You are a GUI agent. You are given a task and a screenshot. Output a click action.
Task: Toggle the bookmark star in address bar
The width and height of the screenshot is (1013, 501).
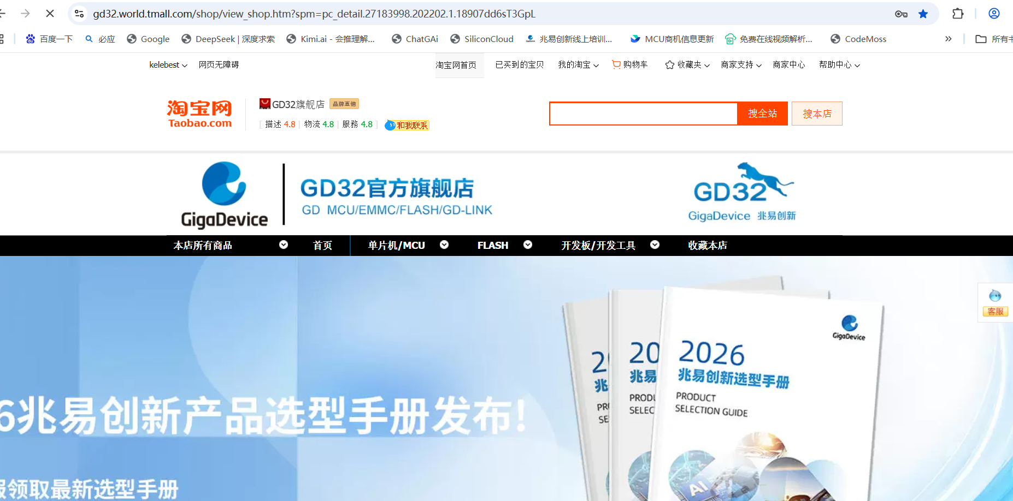coord(923,14)
